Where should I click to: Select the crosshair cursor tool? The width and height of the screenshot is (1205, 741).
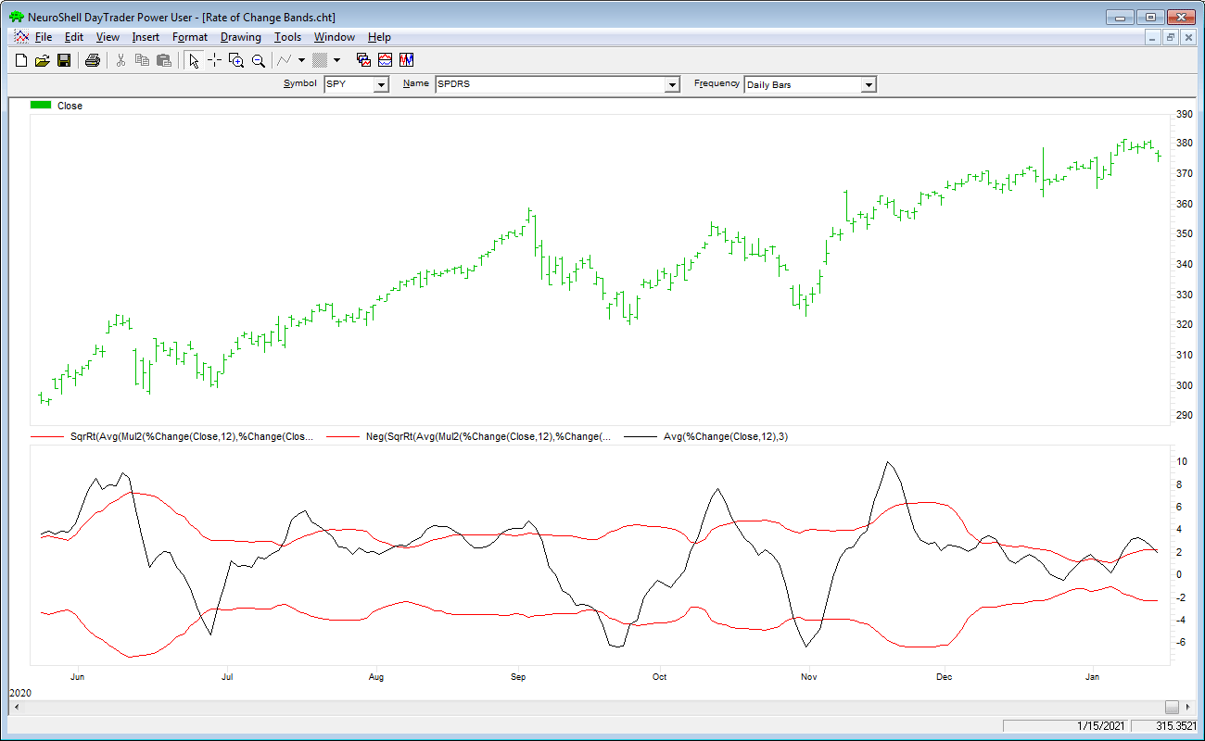point(214,60)
